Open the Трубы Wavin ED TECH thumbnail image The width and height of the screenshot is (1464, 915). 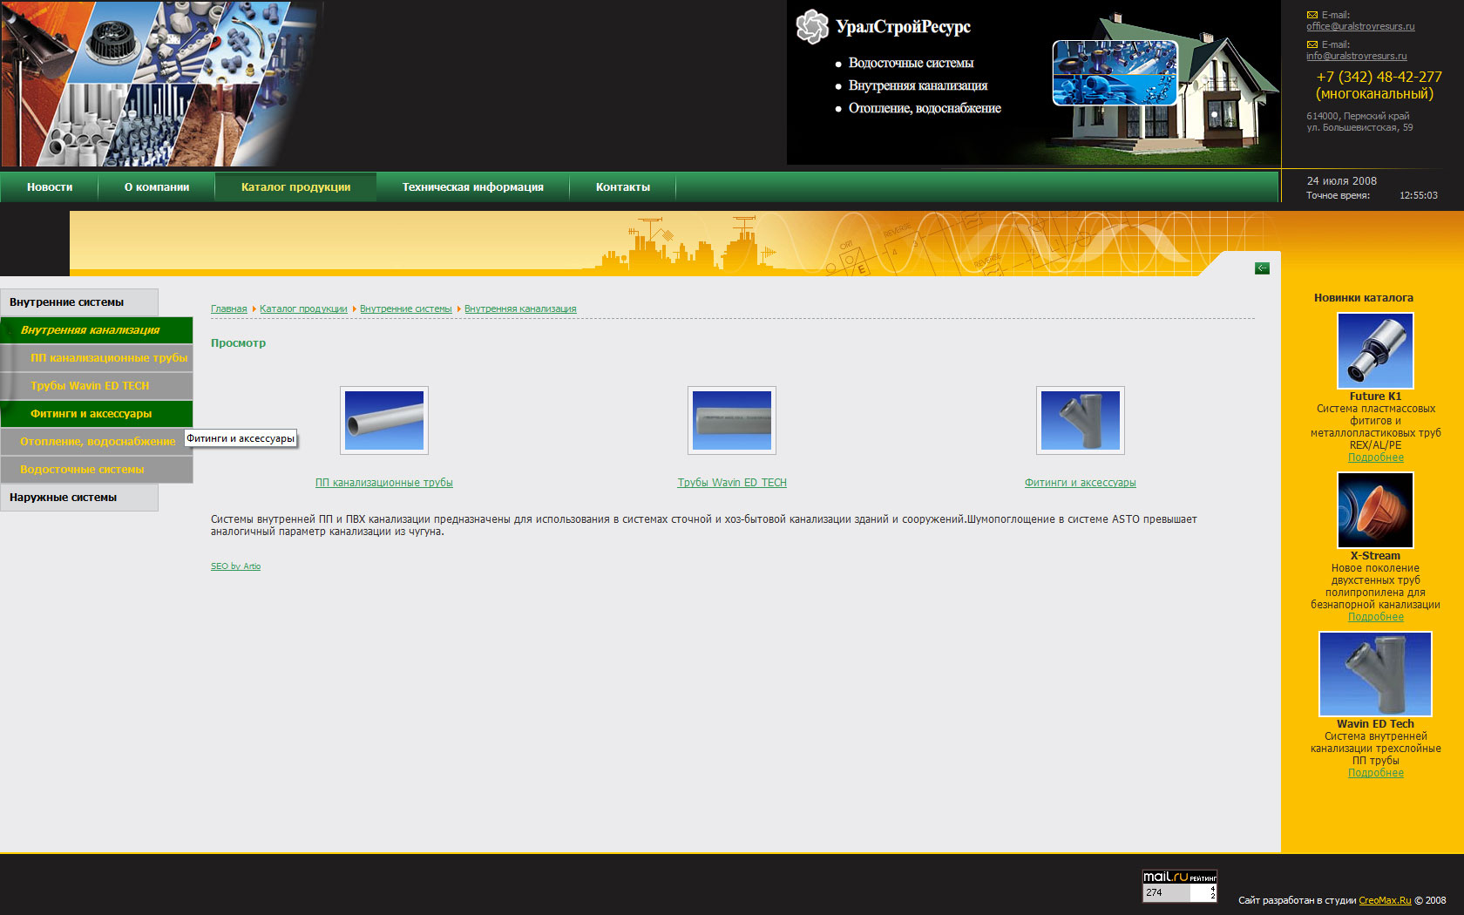732,420
